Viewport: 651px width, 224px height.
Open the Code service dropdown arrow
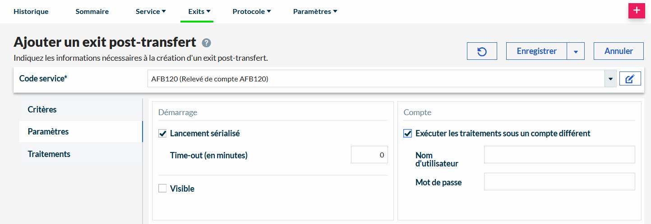pos(610,79)
